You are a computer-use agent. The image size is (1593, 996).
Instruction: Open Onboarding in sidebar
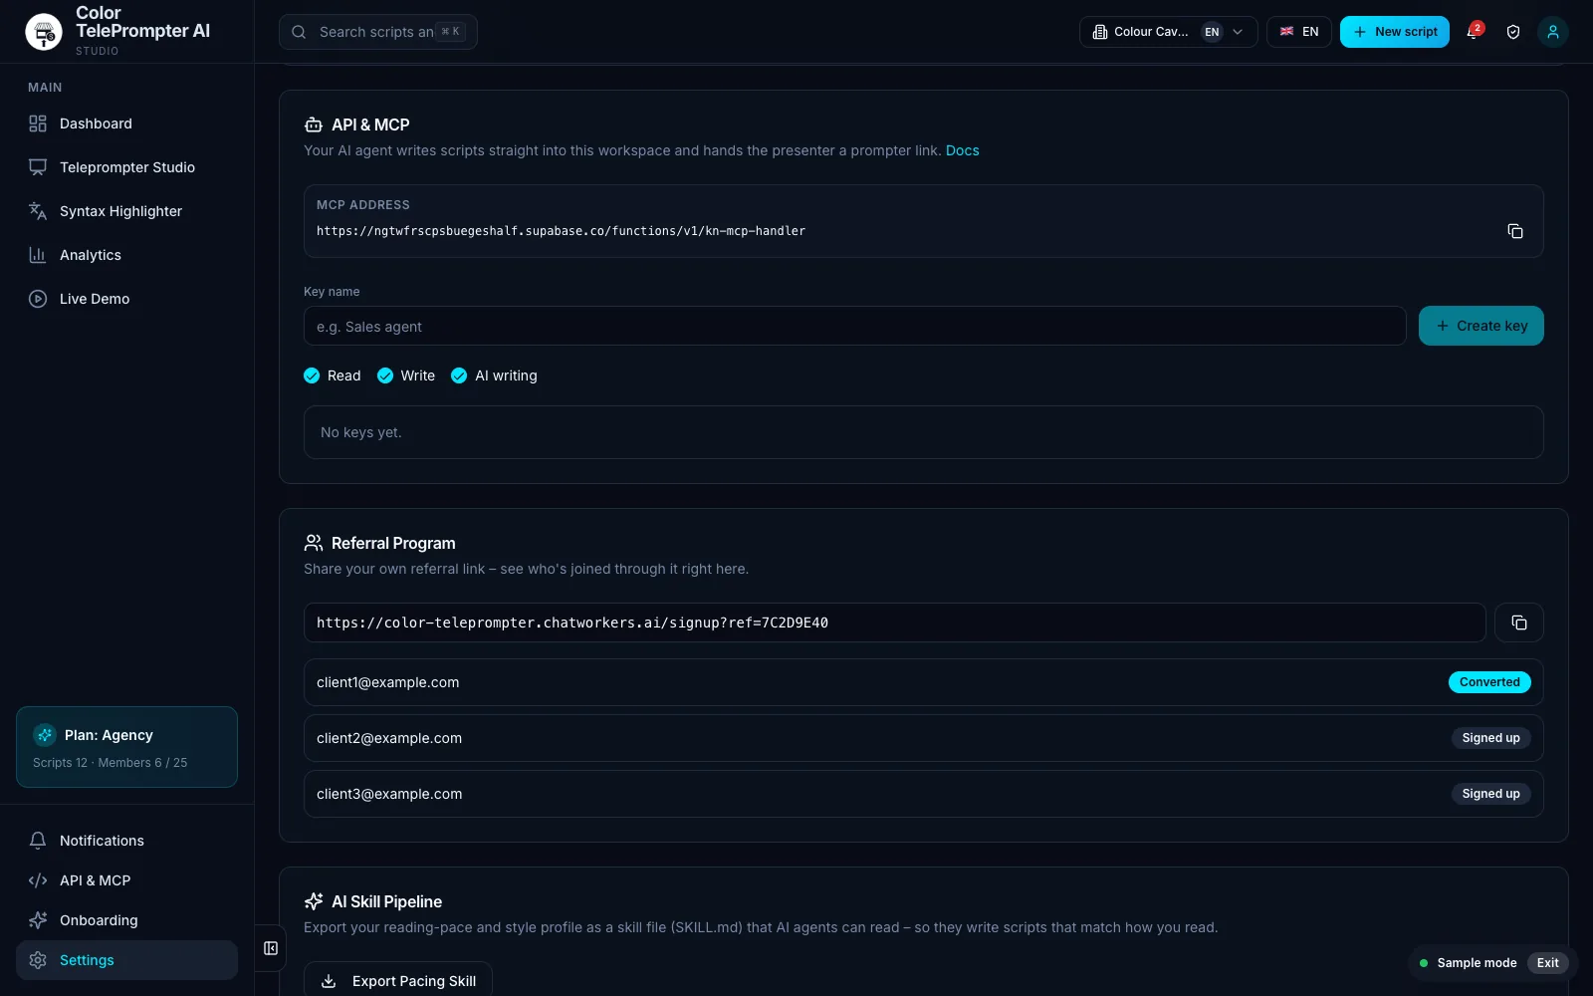tap(126, 920)
